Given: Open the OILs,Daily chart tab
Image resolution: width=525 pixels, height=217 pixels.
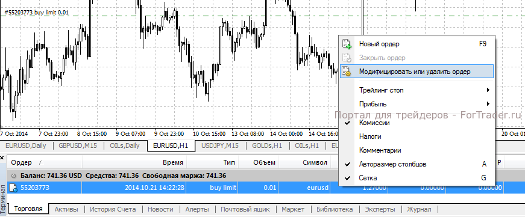Looking at the screenshot, I should [125, 145].
